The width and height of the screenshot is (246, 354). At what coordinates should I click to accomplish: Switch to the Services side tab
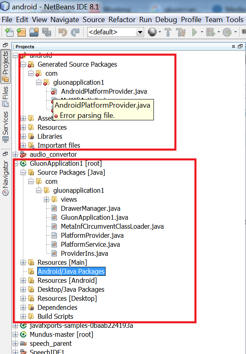click(x=5, y=127)
